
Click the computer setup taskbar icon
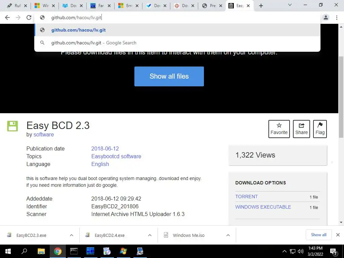(140, 251)
